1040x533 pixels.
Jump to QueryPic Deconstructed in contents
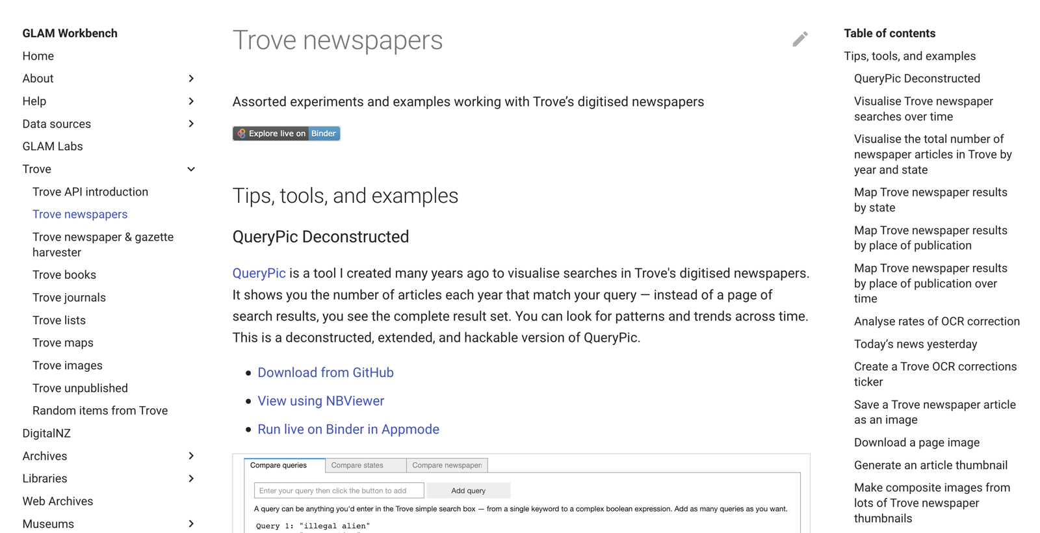916,79
